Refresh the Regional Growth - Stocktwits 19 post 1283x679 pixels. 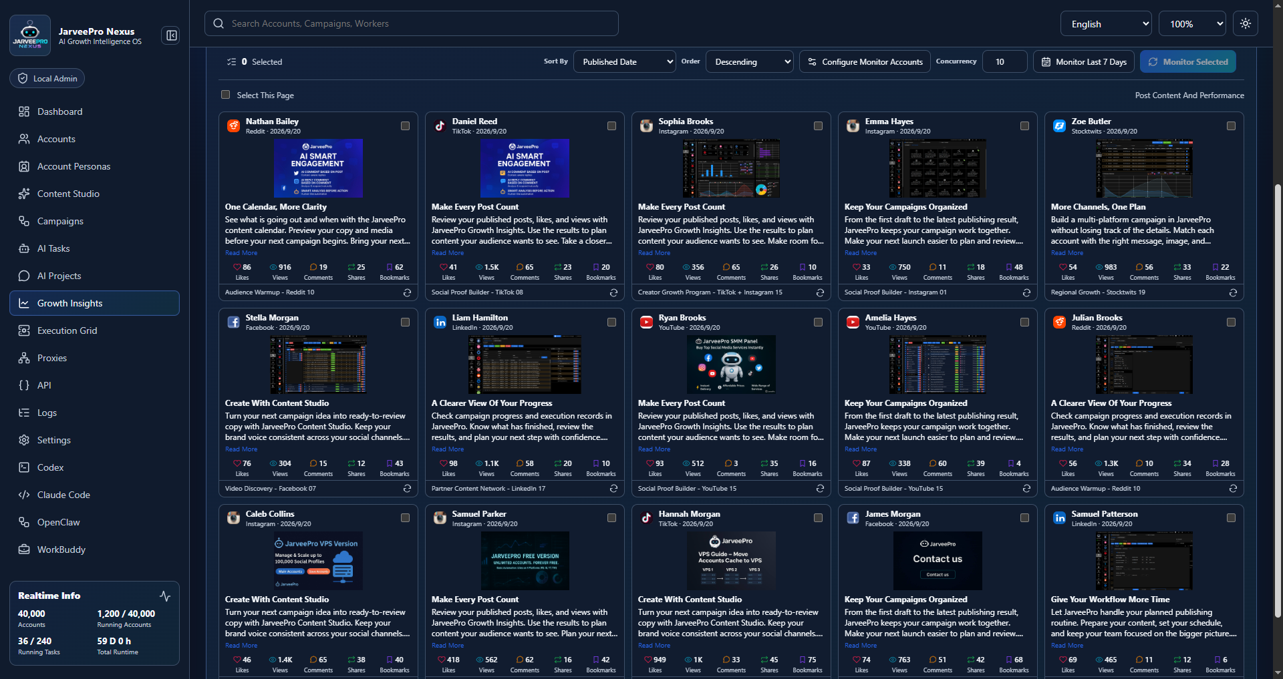coord(1233,292)
